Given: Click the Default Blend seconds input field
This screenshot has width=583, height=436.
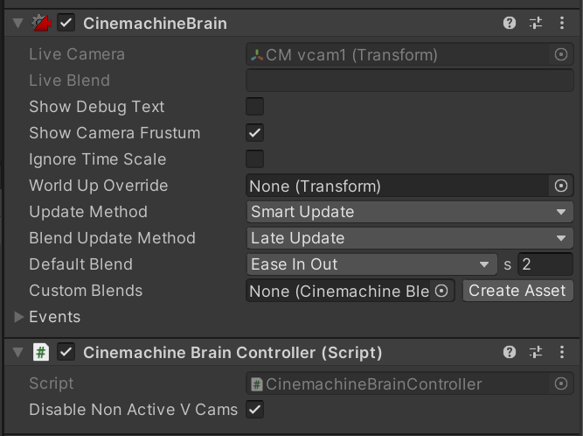Looking at the screenshot, I should pyautogui.click(x=545, y=264).
